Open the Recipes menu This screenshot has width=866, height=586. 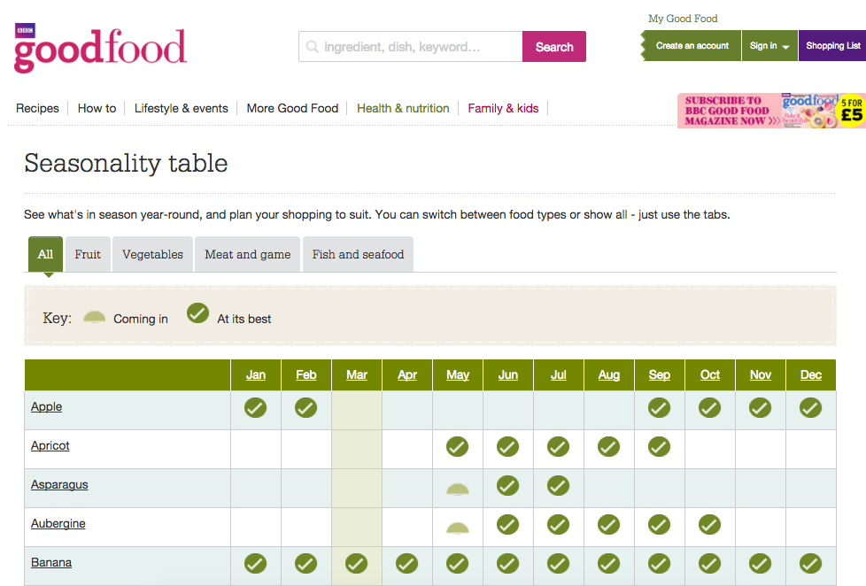point(37,108)
